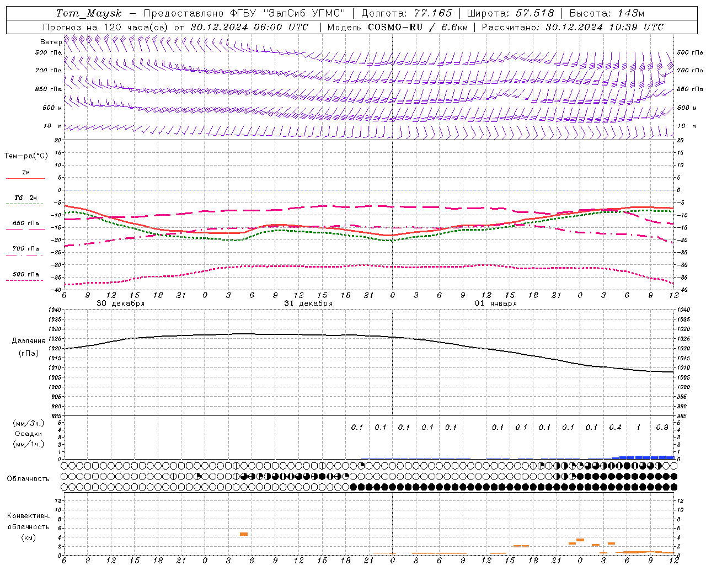Click the blue precipitation bars at chart end
Screen dimensions: 706x565
tap(643, 457)
